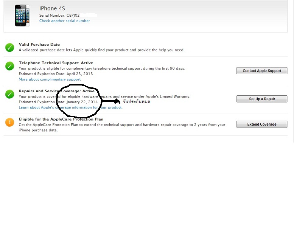Open 'Learn about Apple's coverage information' link
The height and width of the screenshot is (247, 294).
click(70, 107)
